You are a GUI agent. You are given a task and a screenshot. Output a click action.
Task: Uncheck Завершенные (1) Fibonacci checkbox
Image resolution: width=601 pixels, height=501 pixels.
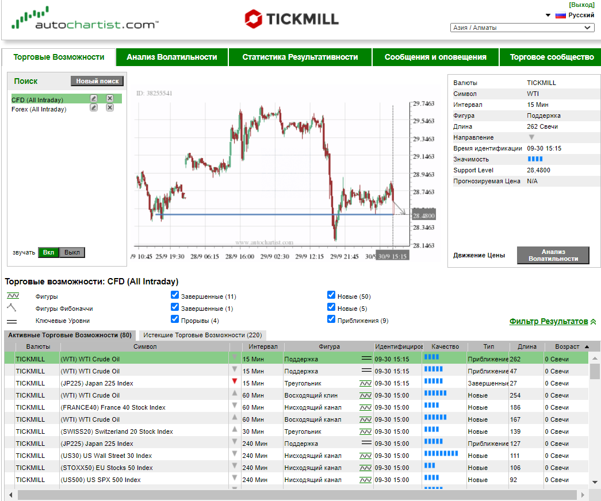175,307
